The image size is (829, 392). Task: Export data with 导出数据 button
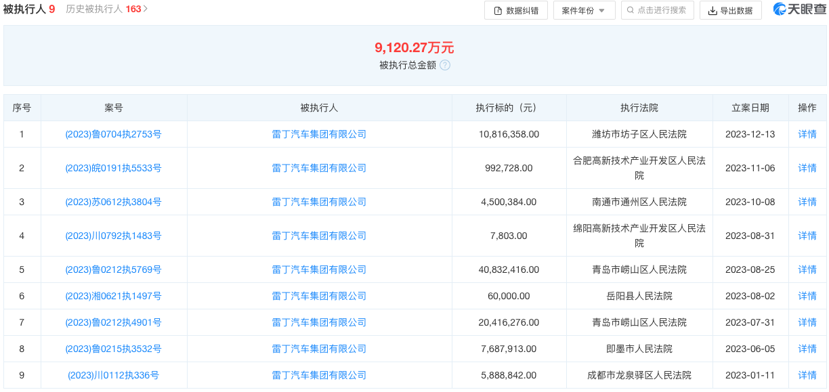click(730, 10)
